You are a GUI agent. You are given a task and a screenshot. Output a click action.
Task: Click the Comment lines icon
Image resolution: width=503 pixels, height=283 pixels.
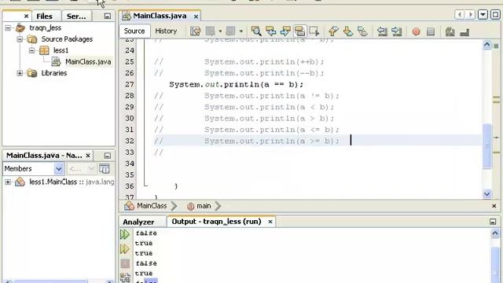coord(450,31)
